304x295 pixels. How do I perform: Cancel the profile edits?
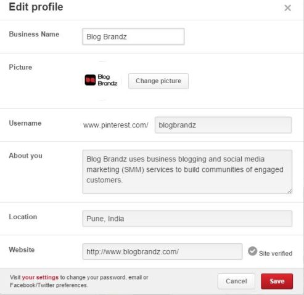236,281
